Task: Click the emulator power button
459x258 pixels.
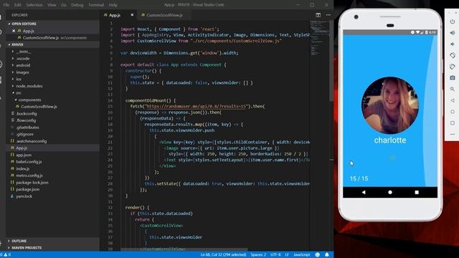Action: tap(453, 21)
